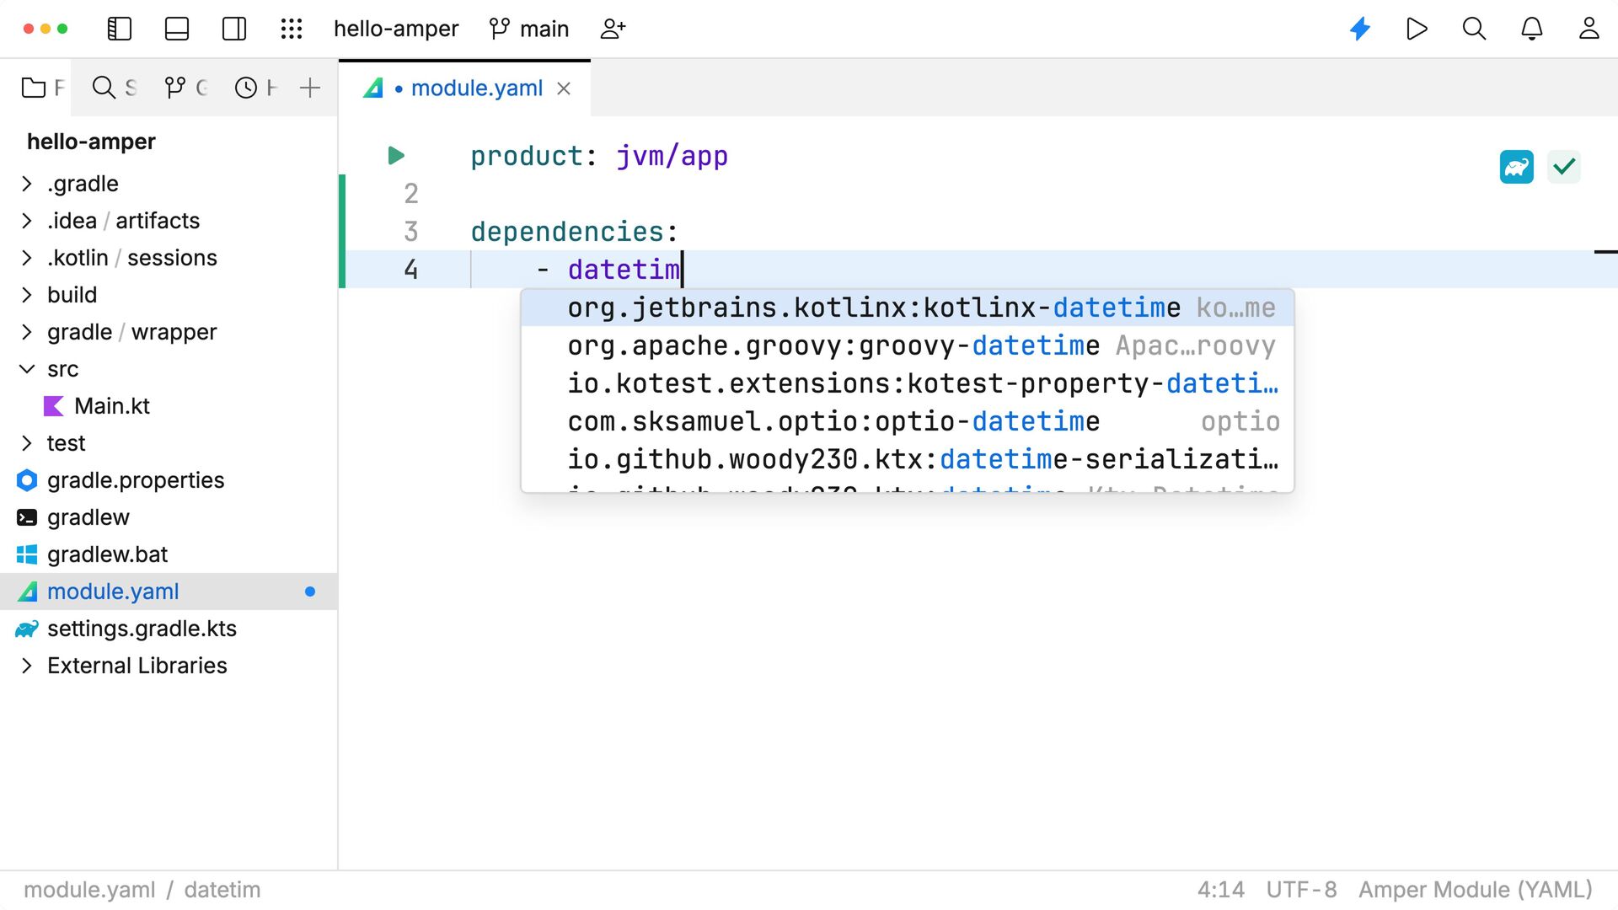Viewport: 1618px width, 910px height.
Task: Click the terminal icon beside gradlew
Action: click(x=27, y=517)
